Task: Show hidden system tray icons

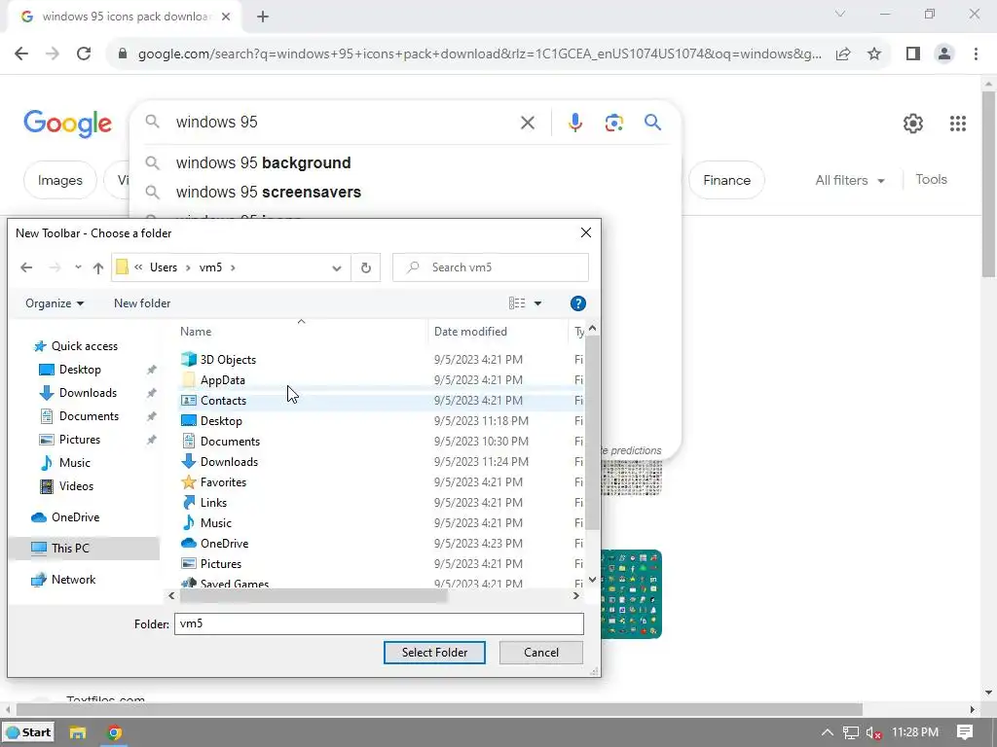Action: (x=827, y=732)
